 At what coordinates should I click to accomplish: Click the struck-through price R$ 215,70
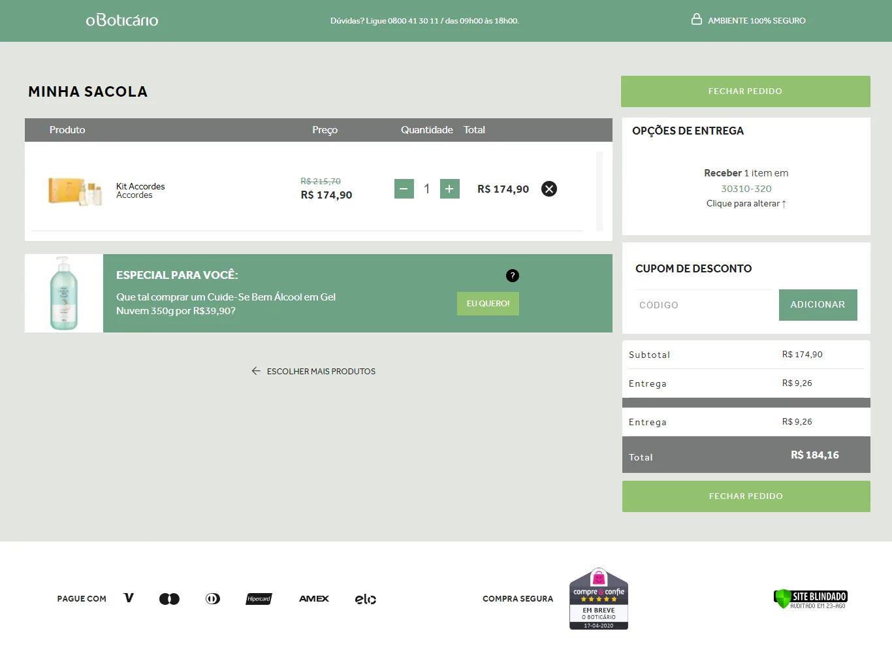pos(321,182)
